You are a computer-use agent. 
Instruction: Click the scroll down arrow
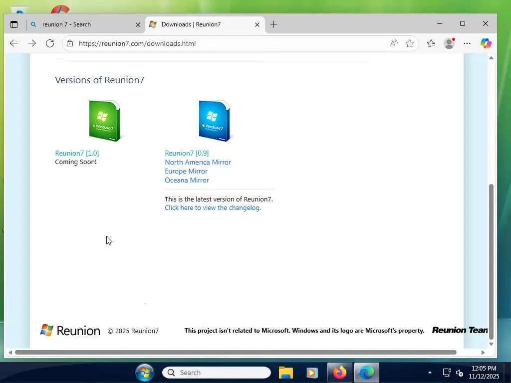[x=491, y=344]
